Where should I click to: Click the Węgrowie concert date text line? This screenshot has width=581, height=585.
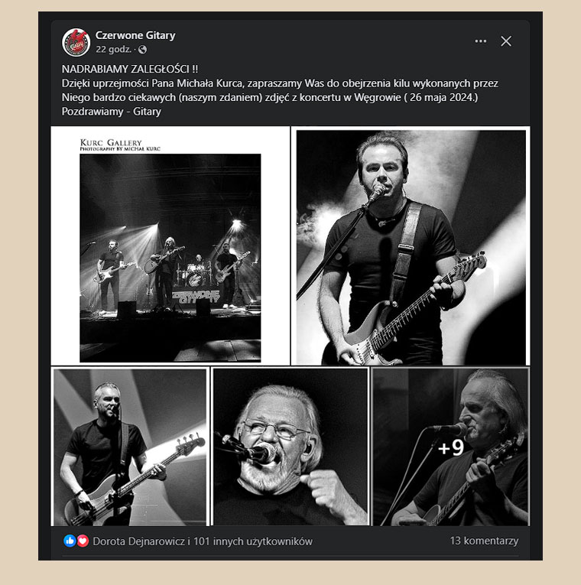tap(270, 97)
